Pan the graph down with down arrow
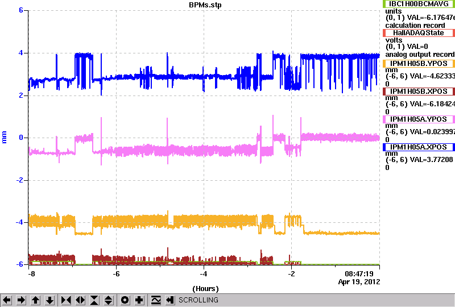 coord(50,300)
